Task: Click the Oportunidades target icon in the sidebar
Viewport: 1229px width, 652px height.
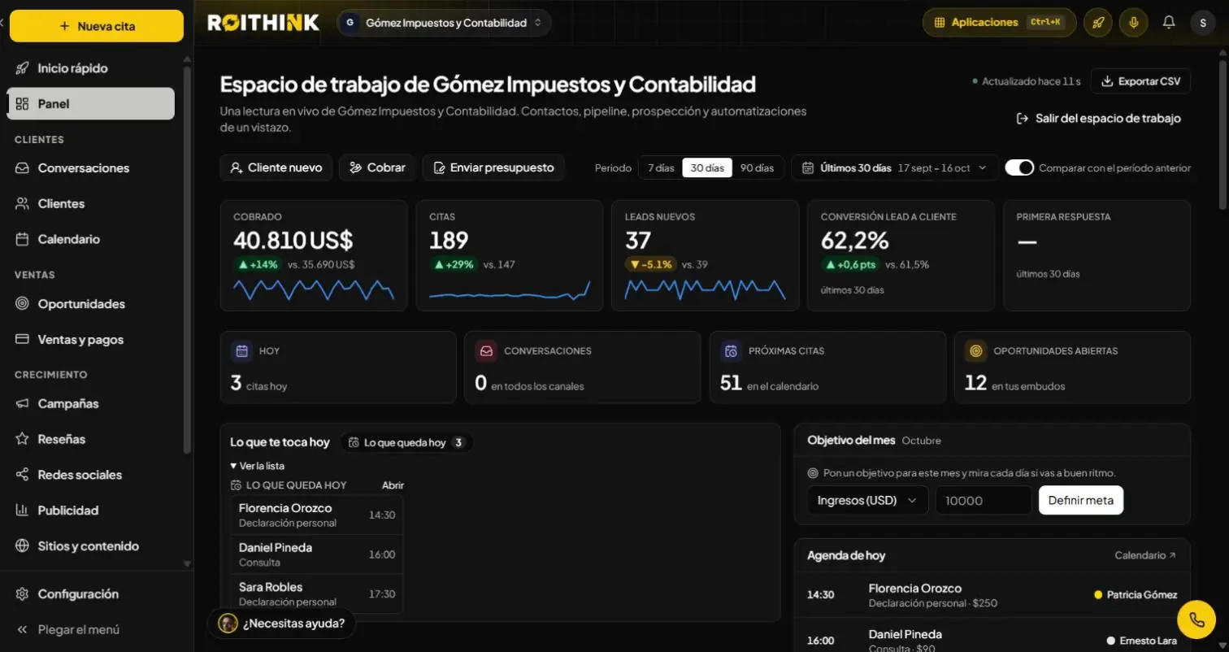Action: [x=23, y=304]
